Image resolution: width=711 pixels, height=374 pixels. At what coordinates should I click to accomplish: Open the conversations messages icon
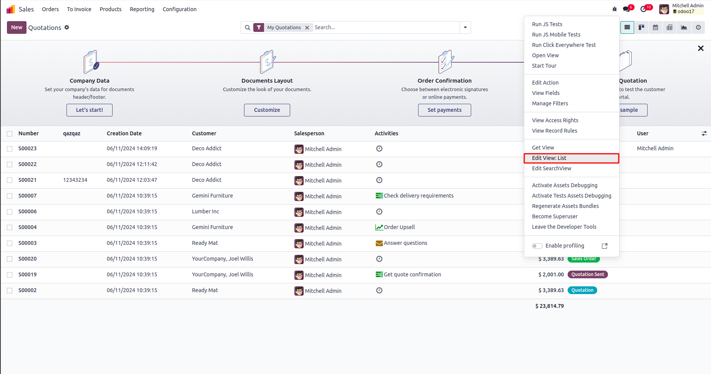click(x=626, y=9)
